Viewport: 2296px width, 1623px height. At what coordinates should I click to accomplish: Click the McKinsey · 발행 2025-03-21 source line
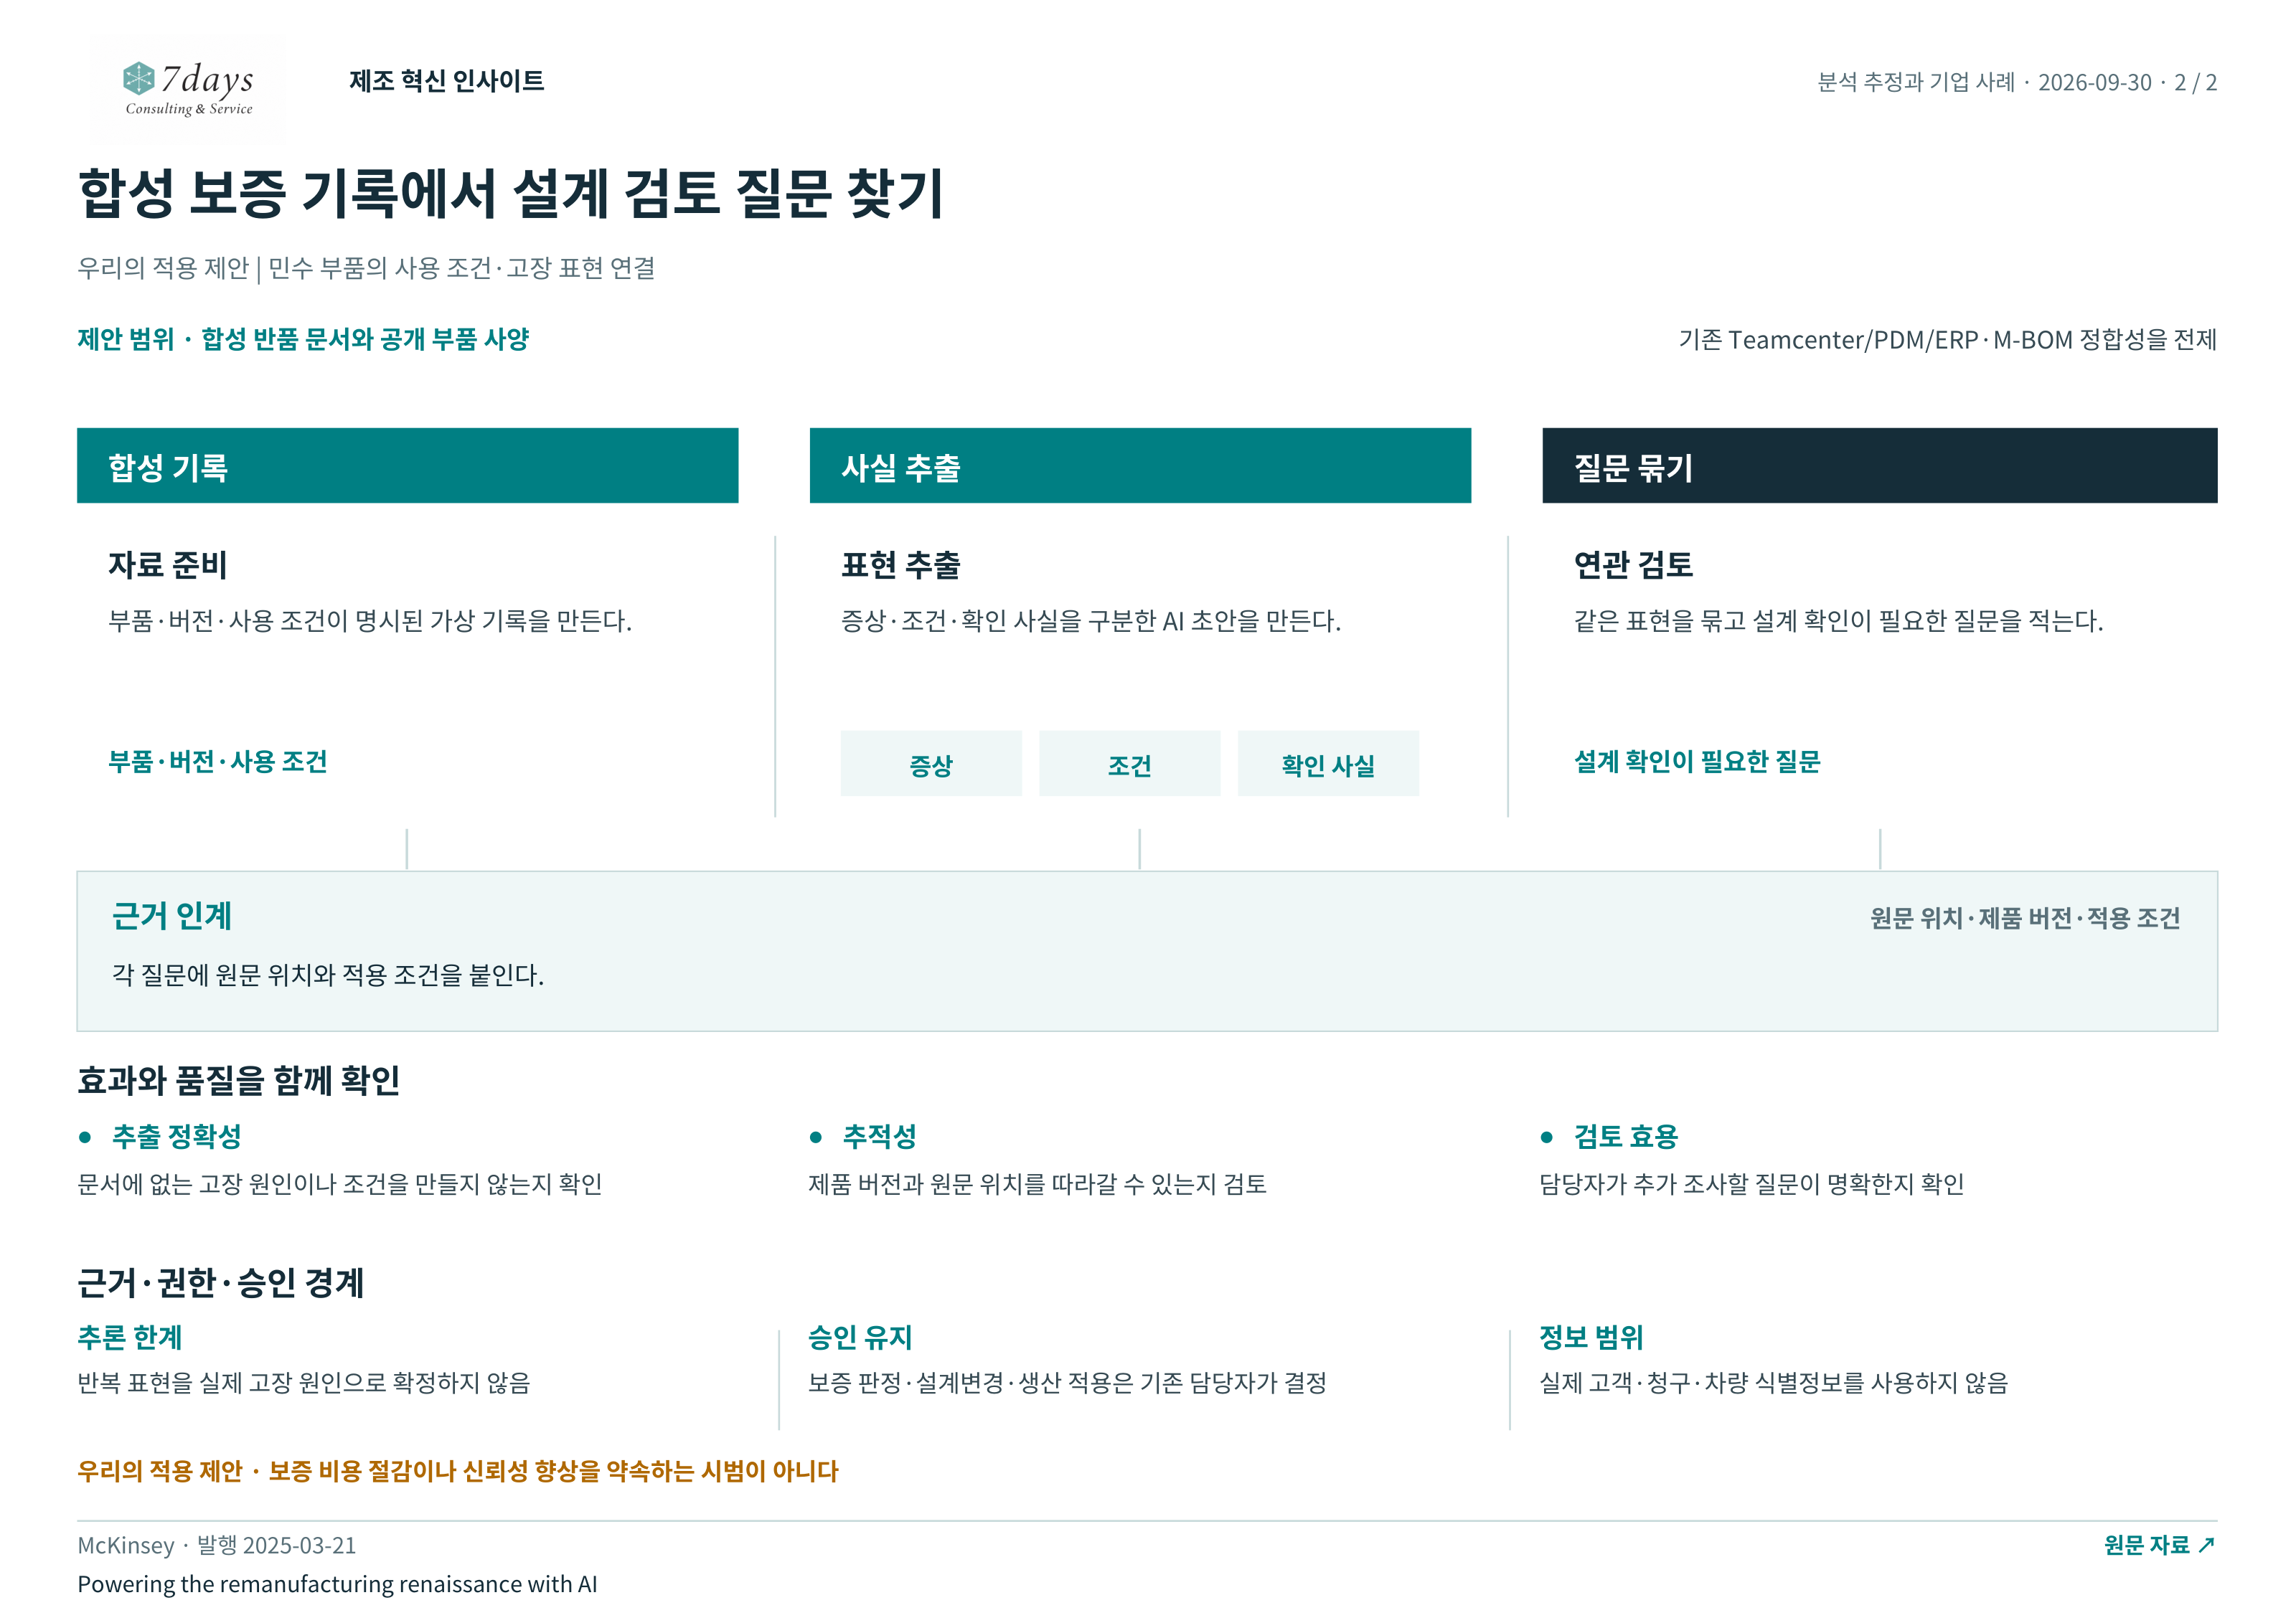[x=217, y=1545]
